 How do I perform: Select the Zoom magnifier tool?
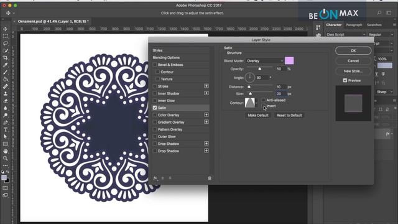tap(6, 158)
